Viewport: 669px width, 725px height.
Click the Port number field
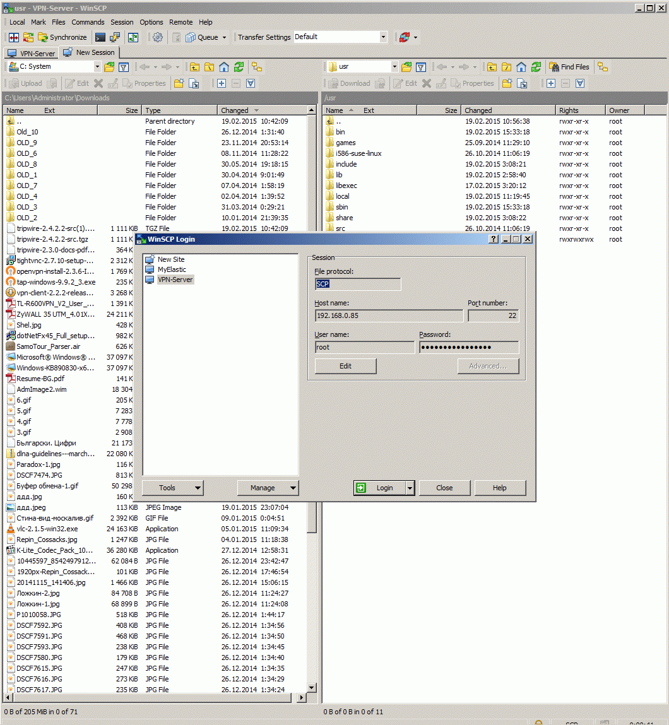pos(494,315)
